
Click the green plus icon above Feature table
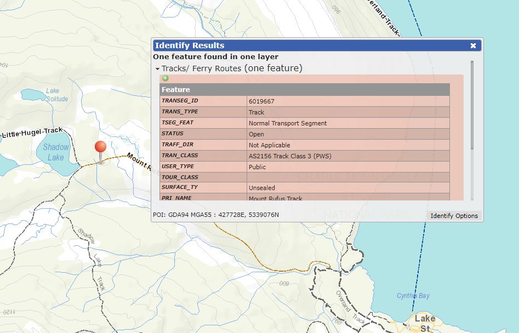165,78
